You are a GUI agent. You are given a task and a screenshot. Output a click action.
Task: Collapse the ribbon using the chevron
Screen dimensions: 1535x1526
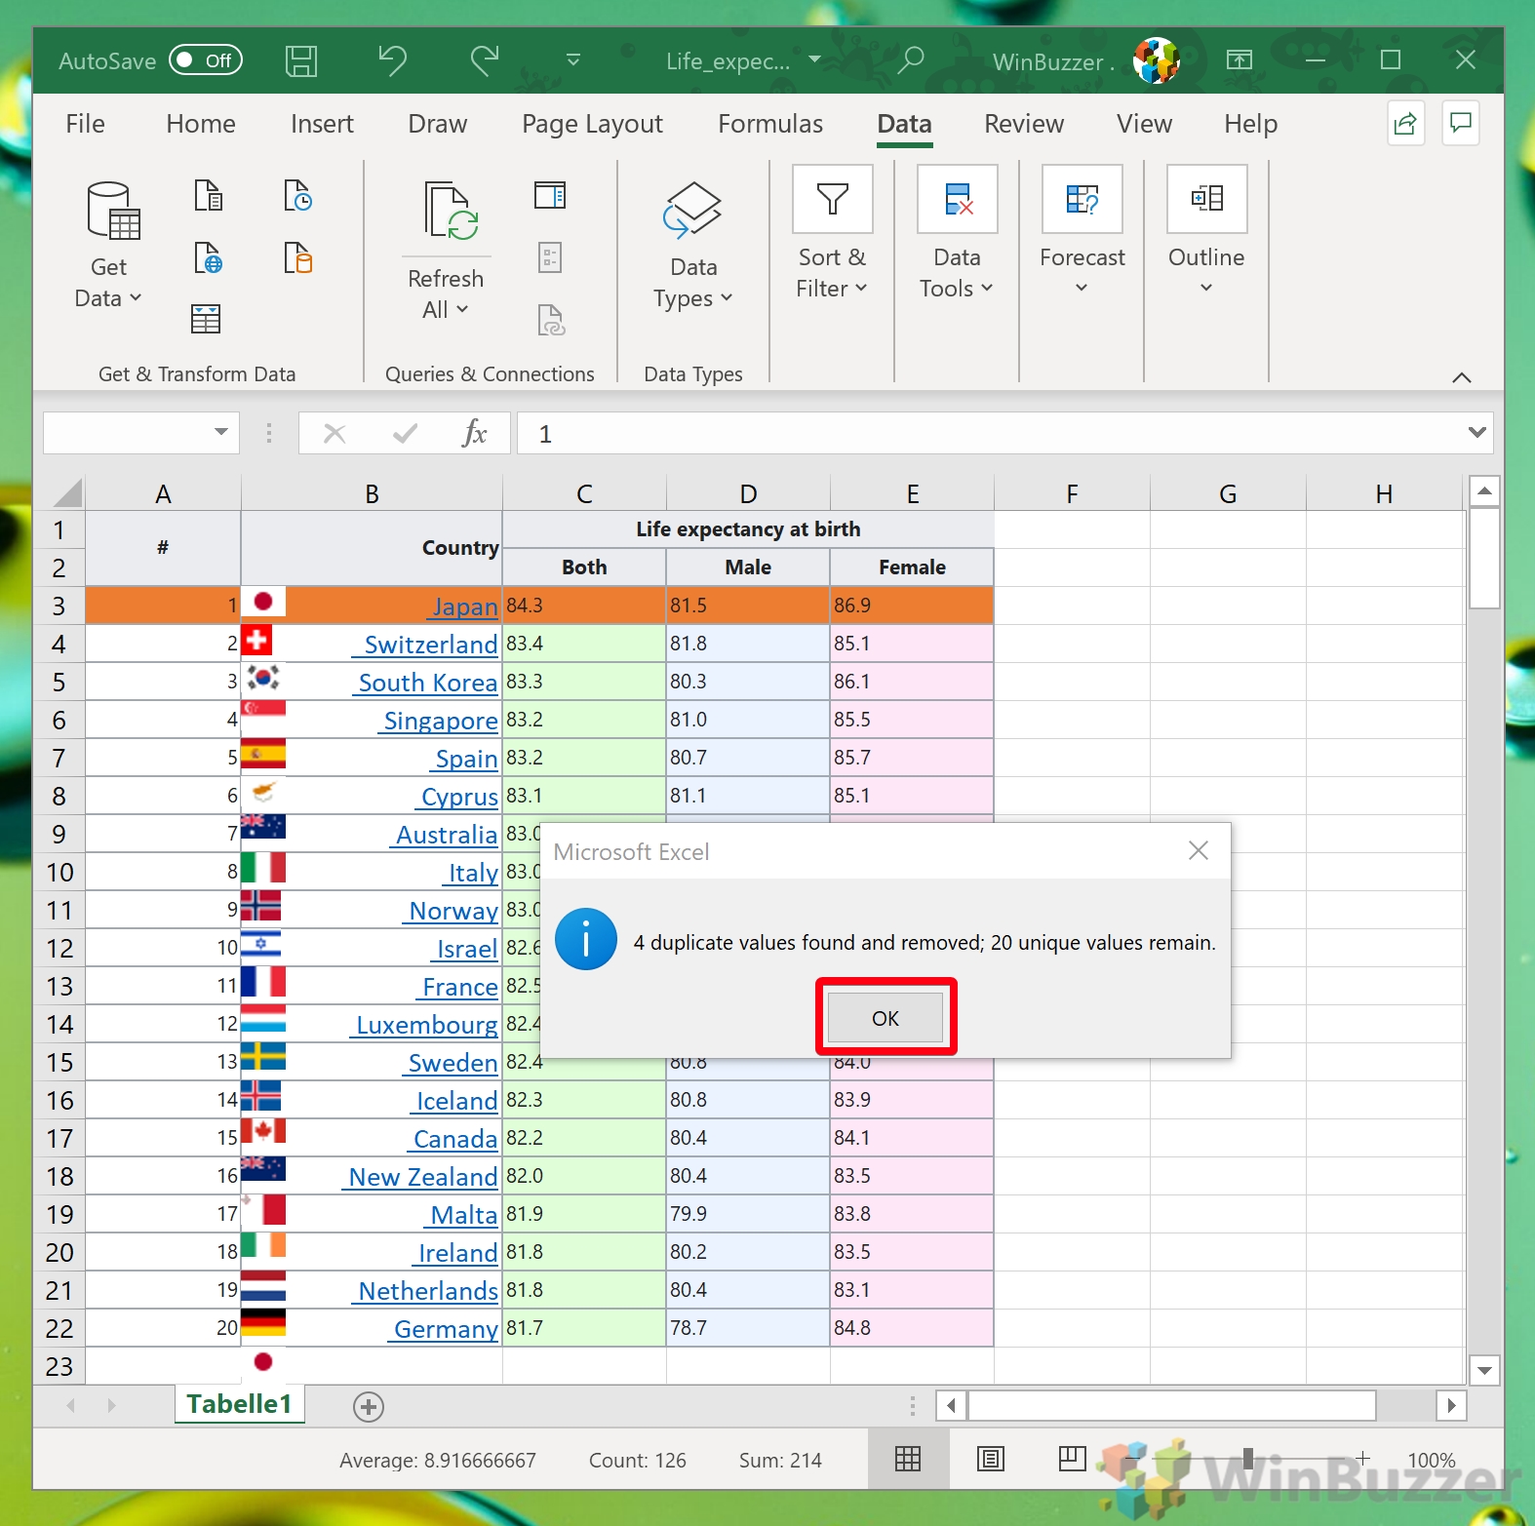1461,378
